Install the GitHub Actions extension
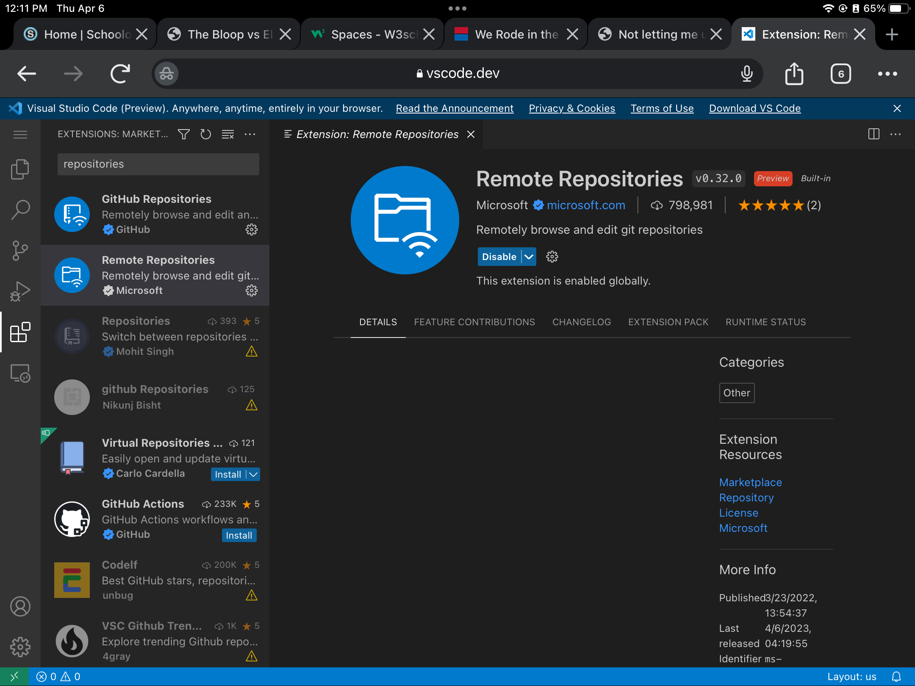The width and height of the screenshot is (915, 686). coord(239,535)
